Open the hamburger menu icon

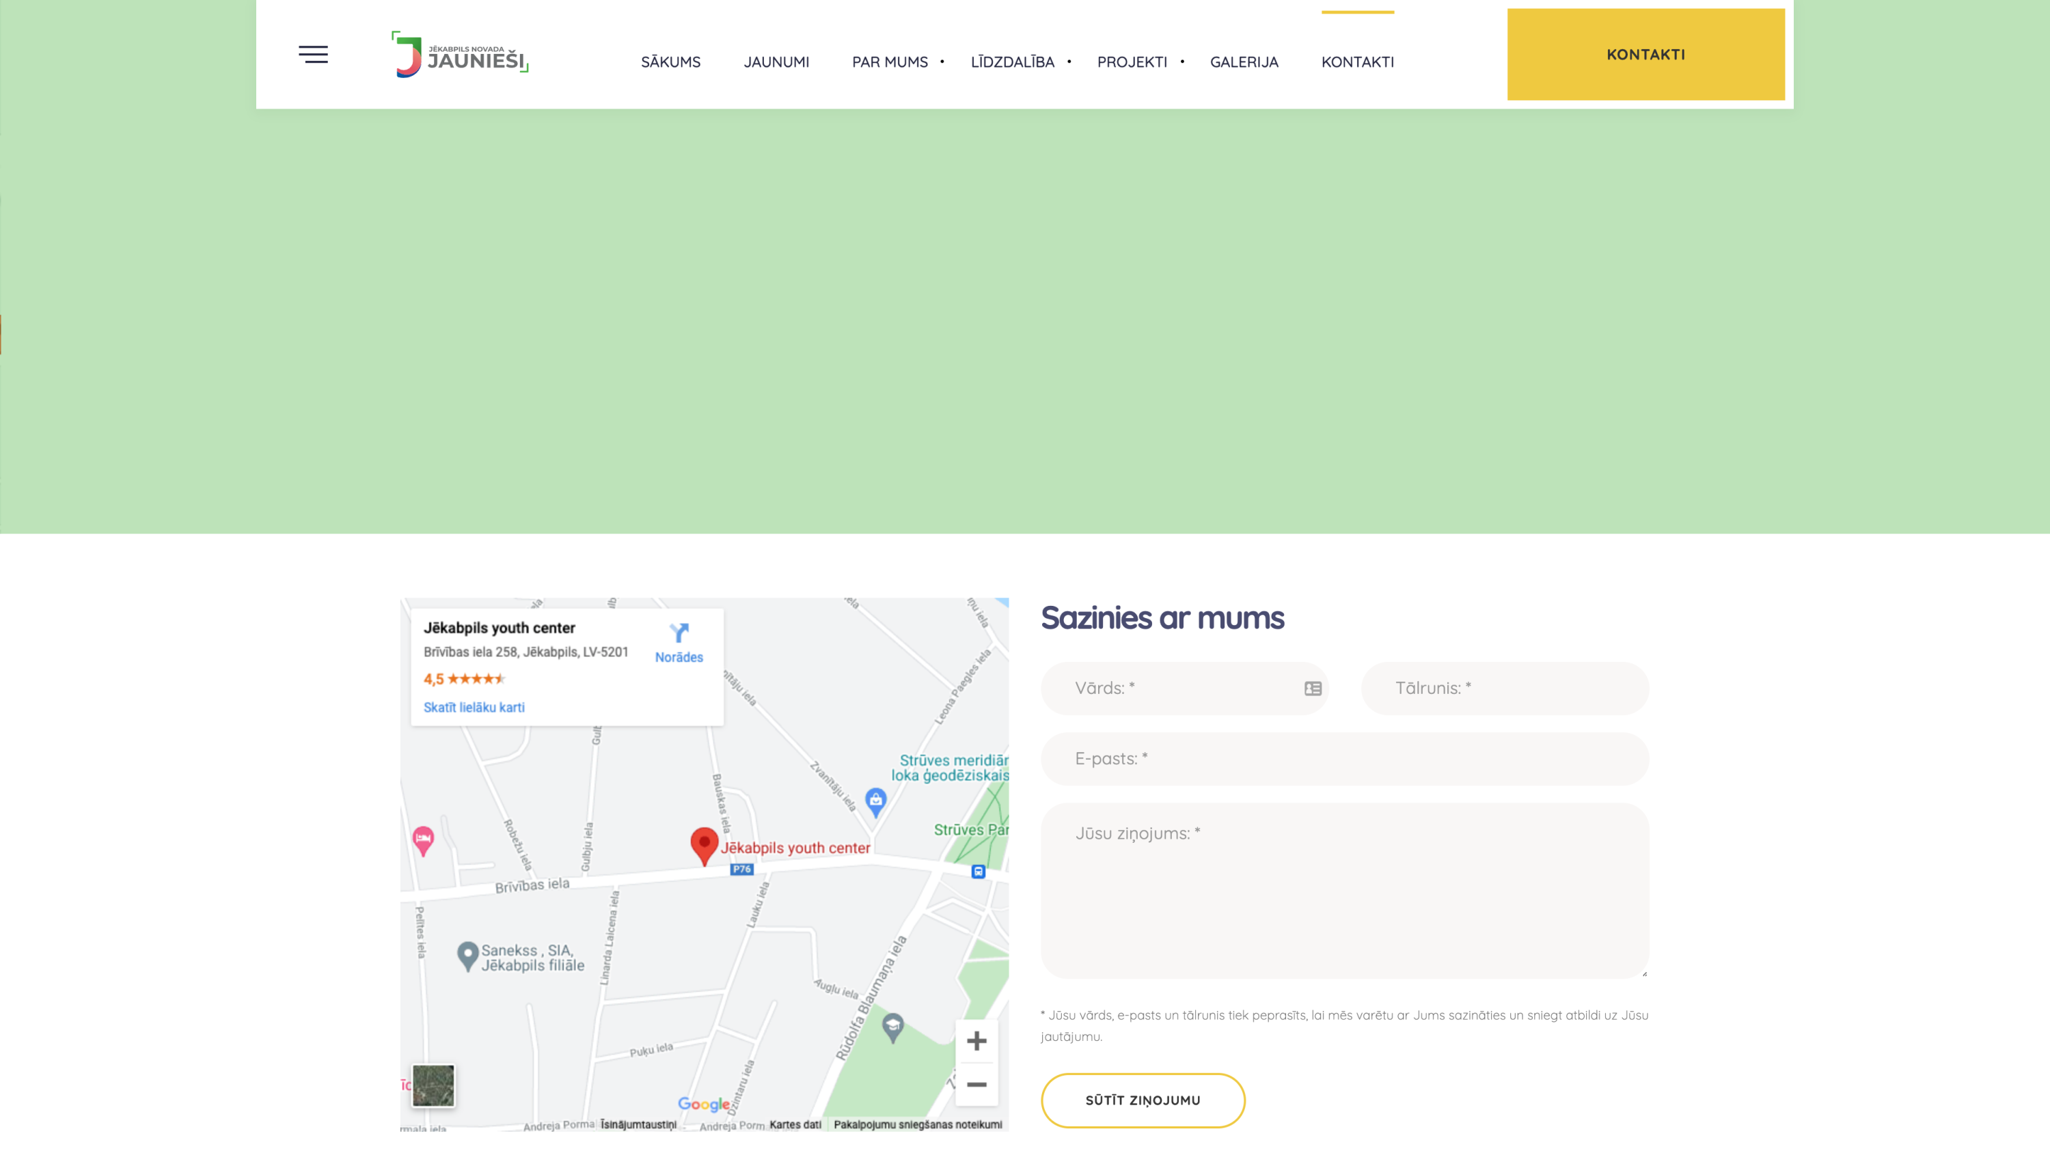[x=313, y=54]
